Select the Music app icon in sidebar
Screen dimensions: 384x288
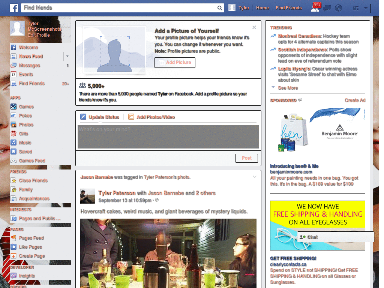click(13, 142)
